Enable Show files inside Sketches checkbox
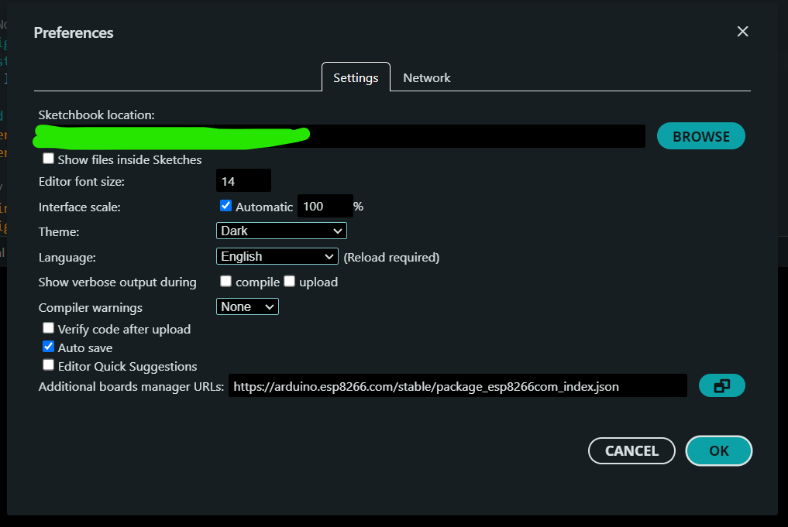The height and width of the screenshot is (527, 788). 48,159
